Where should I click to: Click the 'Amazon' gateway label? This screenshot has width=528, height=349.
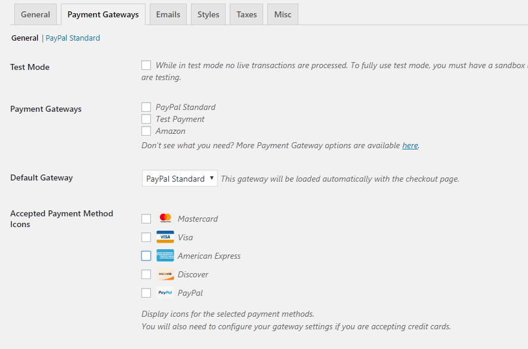click(x=171, y=131)
